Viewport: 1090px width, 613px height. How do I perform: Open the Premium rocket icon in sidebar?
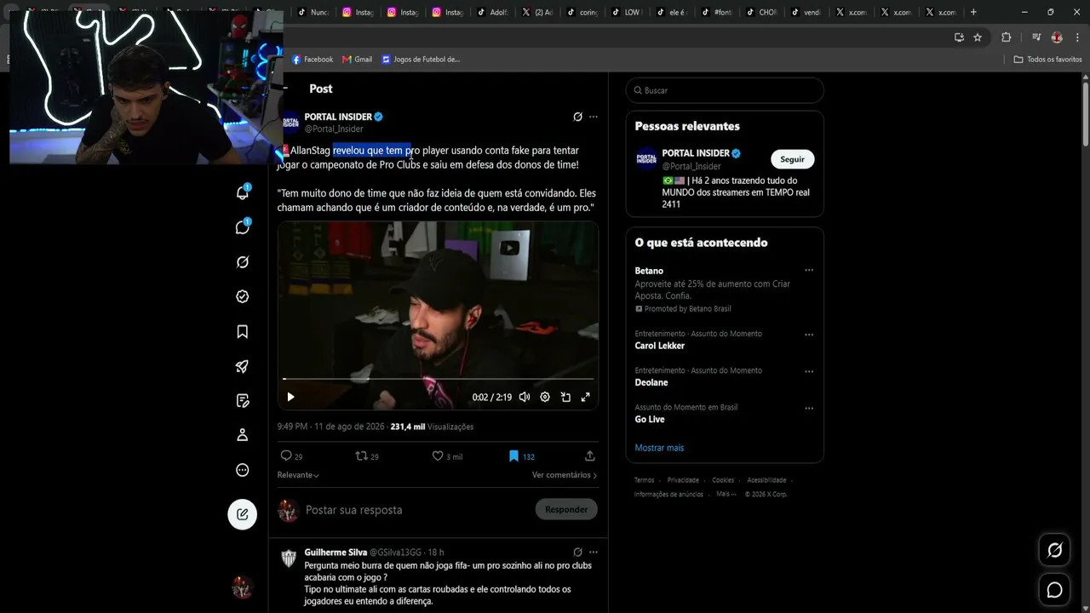(243, 366)
